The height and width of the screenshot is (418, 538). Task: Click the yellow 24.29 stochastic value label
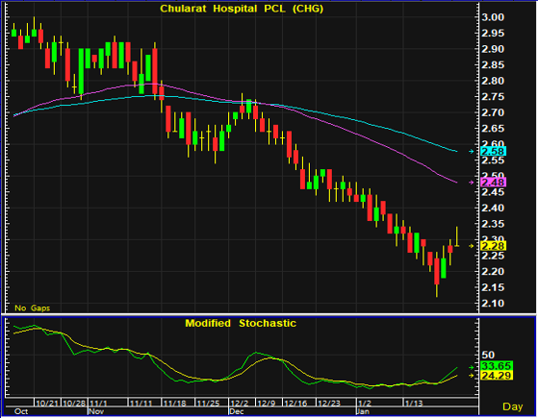[497, 376]
